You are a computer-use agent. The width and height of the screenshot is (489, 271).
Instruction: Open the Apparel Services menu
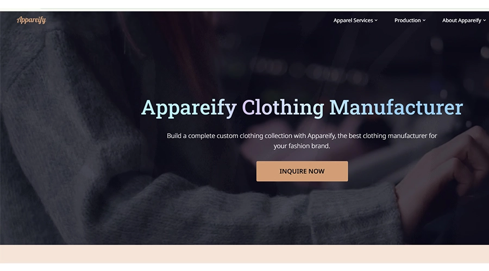355,20
